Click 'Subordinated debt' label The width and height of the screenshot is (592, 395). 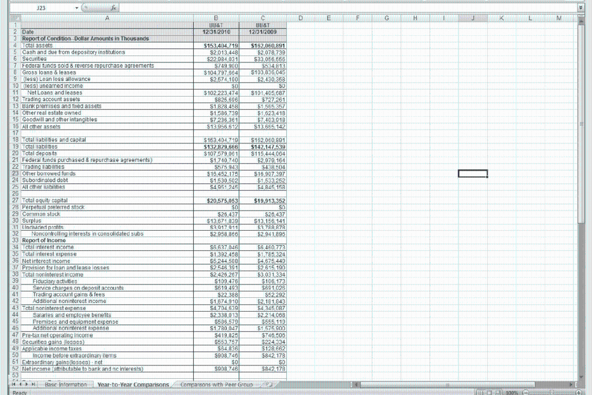pyautogui.click(x=45, y=180)
